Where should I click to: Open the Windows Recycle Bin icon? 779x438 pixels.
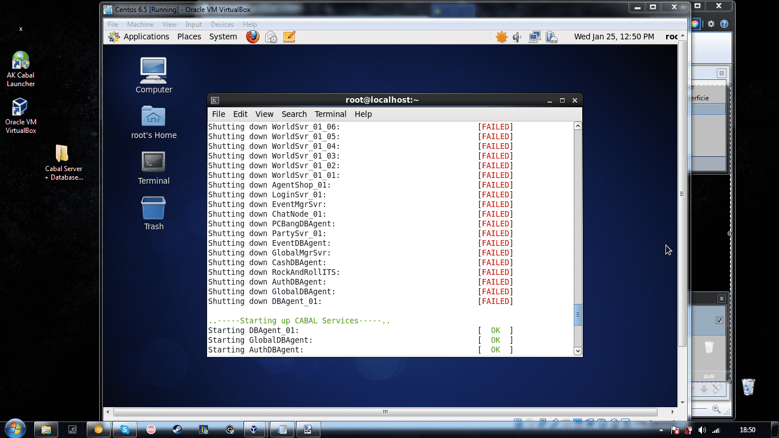click(x=748, y=387)
